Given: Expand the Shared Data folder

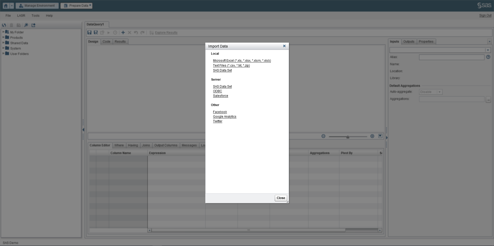Looking at the screenshot, I should (x=3, y=43).
